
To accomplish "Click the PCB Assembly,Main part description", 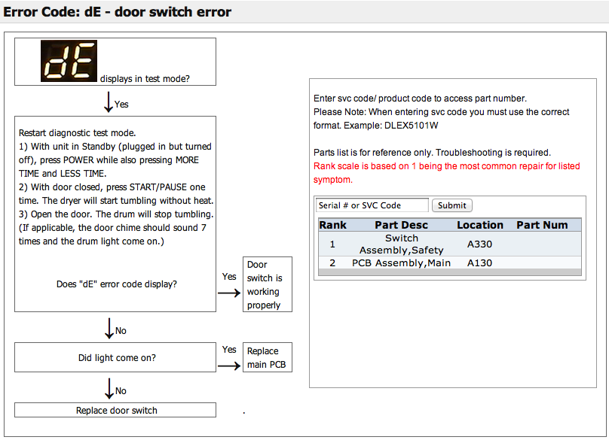I will click(401, 262).
